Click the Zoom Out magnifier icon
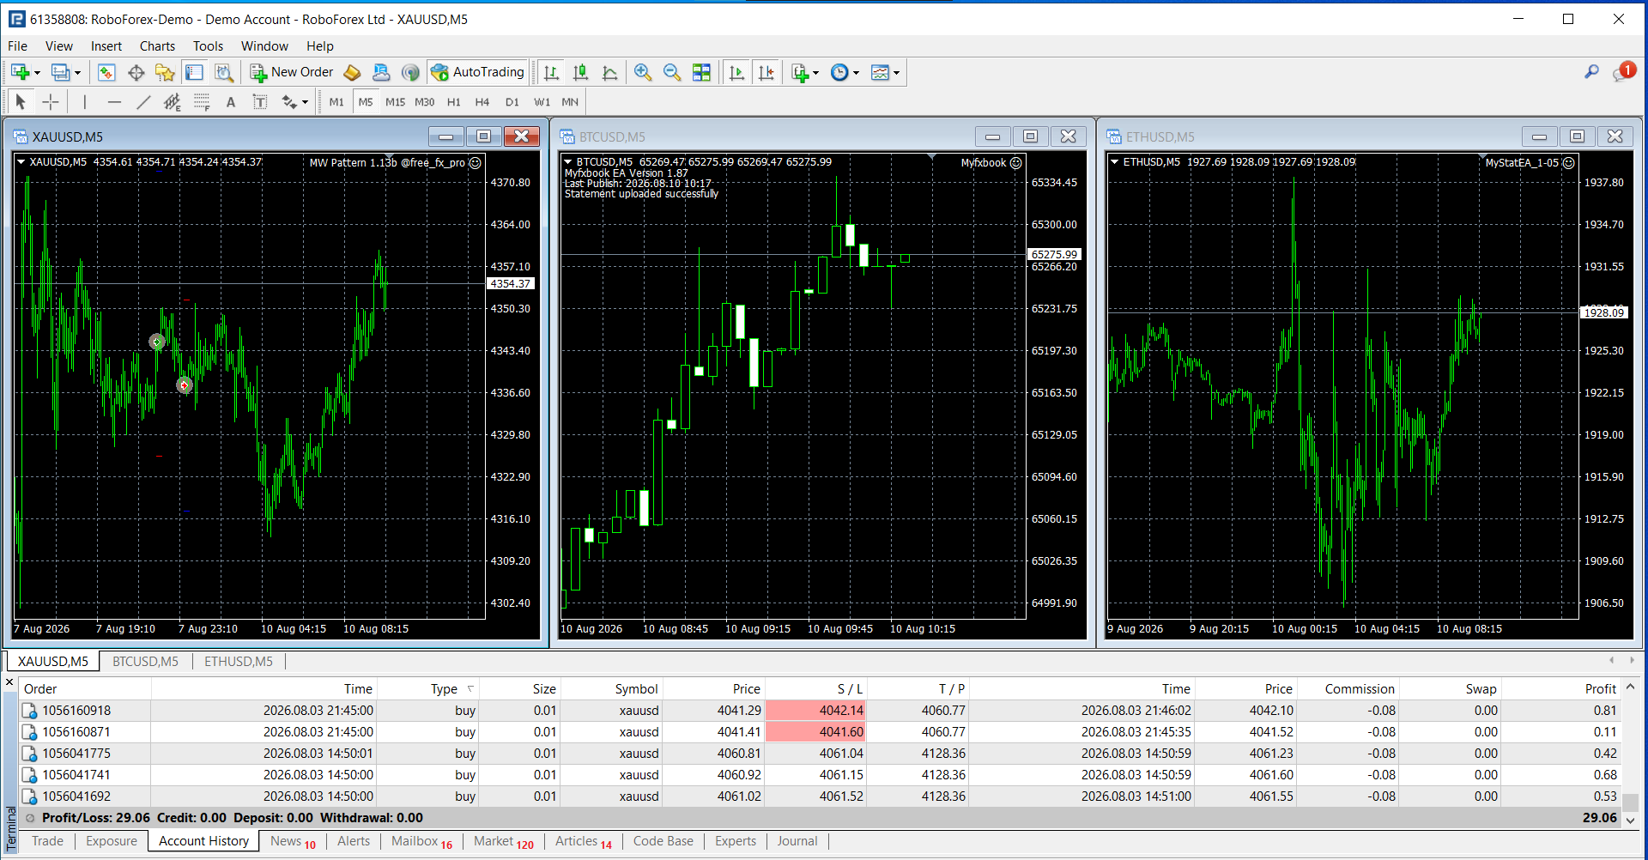 click(672, 73)
